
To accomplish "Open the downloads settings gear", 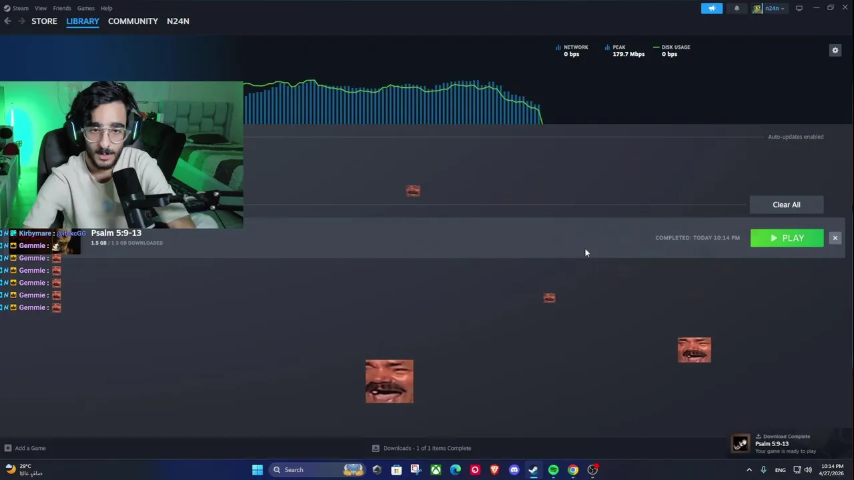I will pos(835,50).
